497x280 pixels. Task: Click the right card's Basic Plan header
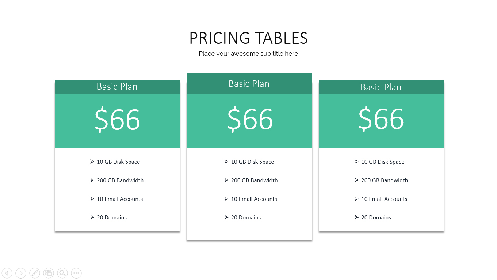381,87
